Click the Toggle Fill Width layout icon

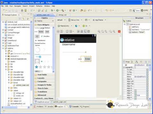pos(58,31)
